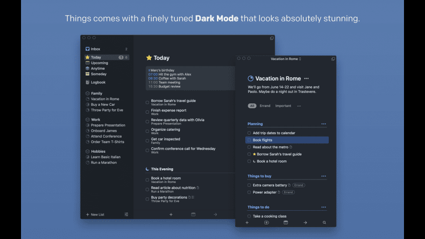Click plus icon in Today window toolbar
Screen dimensions: 425x239
[171, 215]
